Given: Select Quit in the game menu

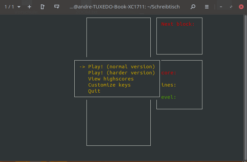Looking at the screenshot, I should 94,91.
